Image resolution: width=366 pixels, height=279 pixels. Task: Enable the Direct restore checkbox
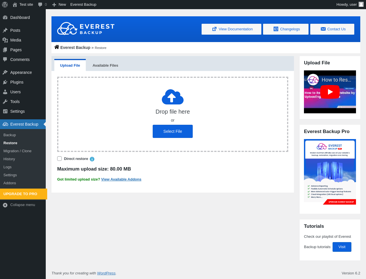(x=59, y=159)
